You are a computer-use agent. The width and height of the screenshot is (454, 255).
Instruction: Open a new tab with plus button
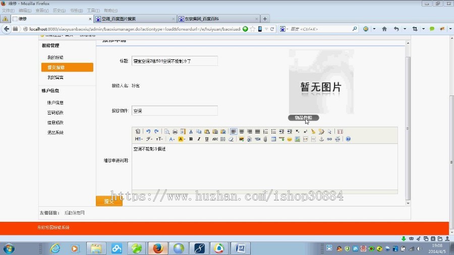[x=265, y=19]
